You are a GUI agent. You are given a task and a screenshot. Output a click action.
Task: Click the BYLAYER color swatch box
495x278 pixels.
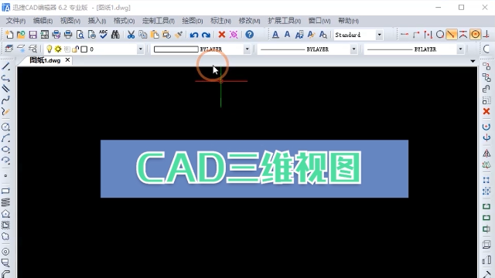tap(176, 49)
